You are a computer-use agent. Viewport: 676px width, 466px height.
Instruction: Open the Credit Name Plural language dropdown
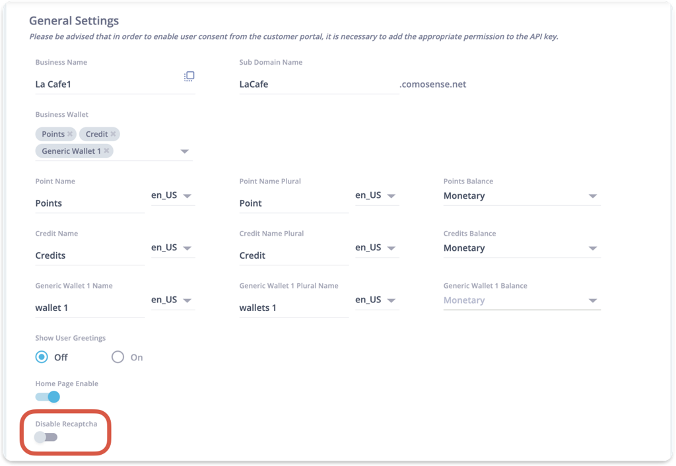coord(391,248)
